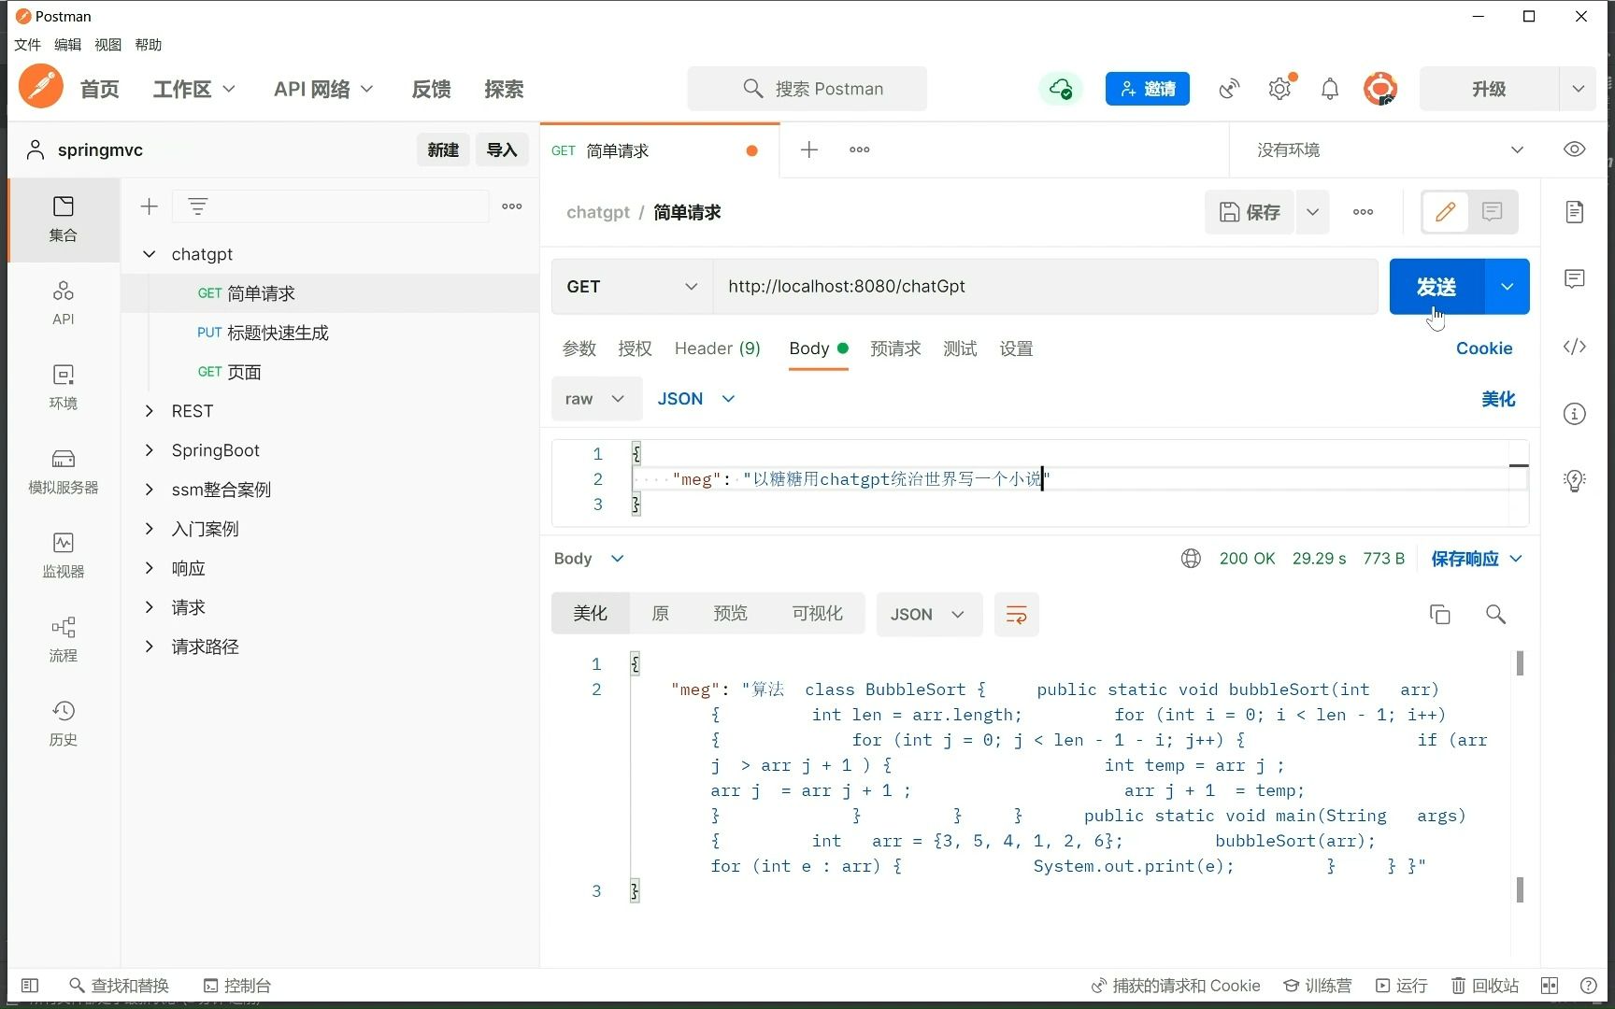The image size is (1615, 1009).
Task: Click the 邀请 invite button
Action: click(1148, 89)
